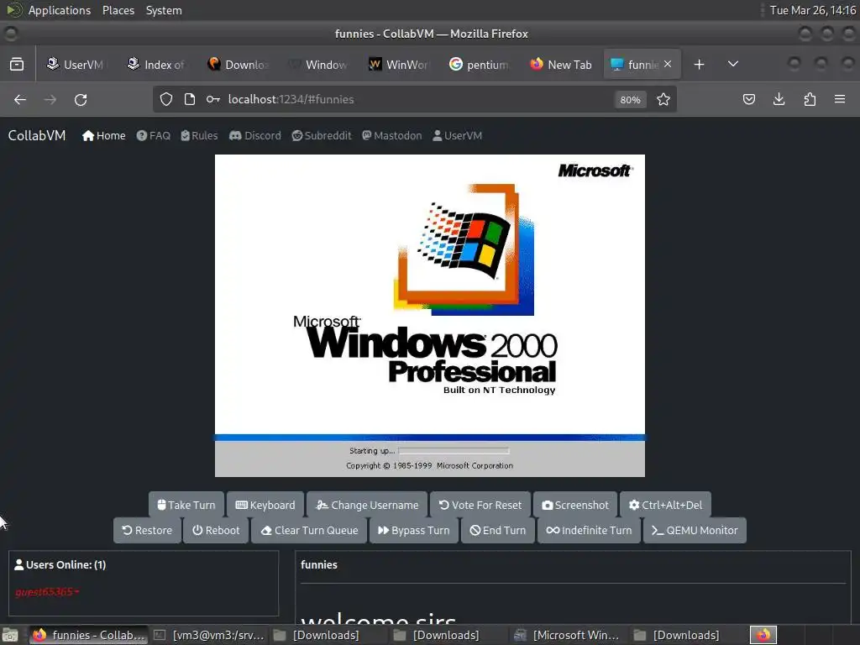Show site information page icon
The image size is (860, 645).
coord(190,99)
